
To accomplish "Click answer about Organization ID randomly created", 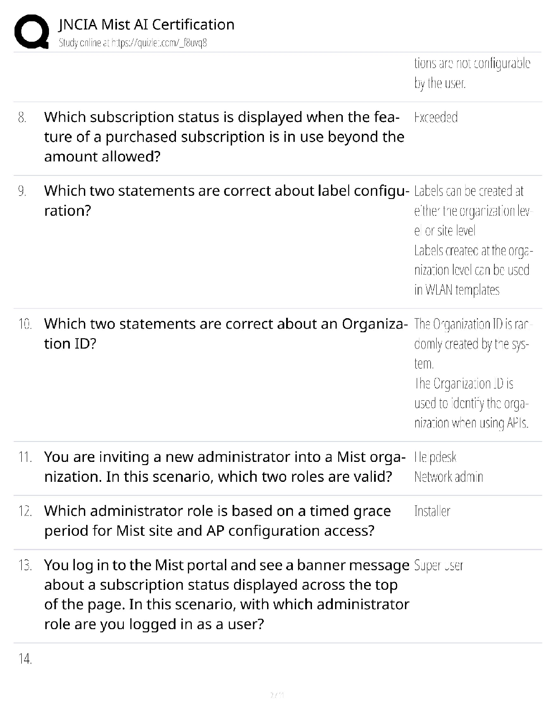I will pyautogui.click(x=472, y=344).
